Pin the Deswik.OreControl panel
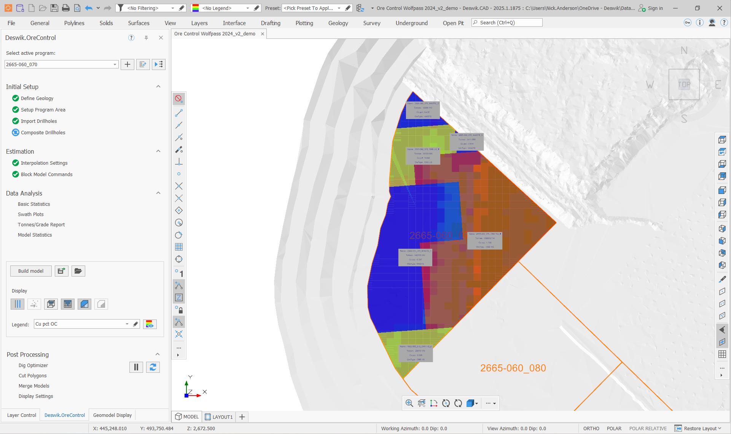 [146, 38]
